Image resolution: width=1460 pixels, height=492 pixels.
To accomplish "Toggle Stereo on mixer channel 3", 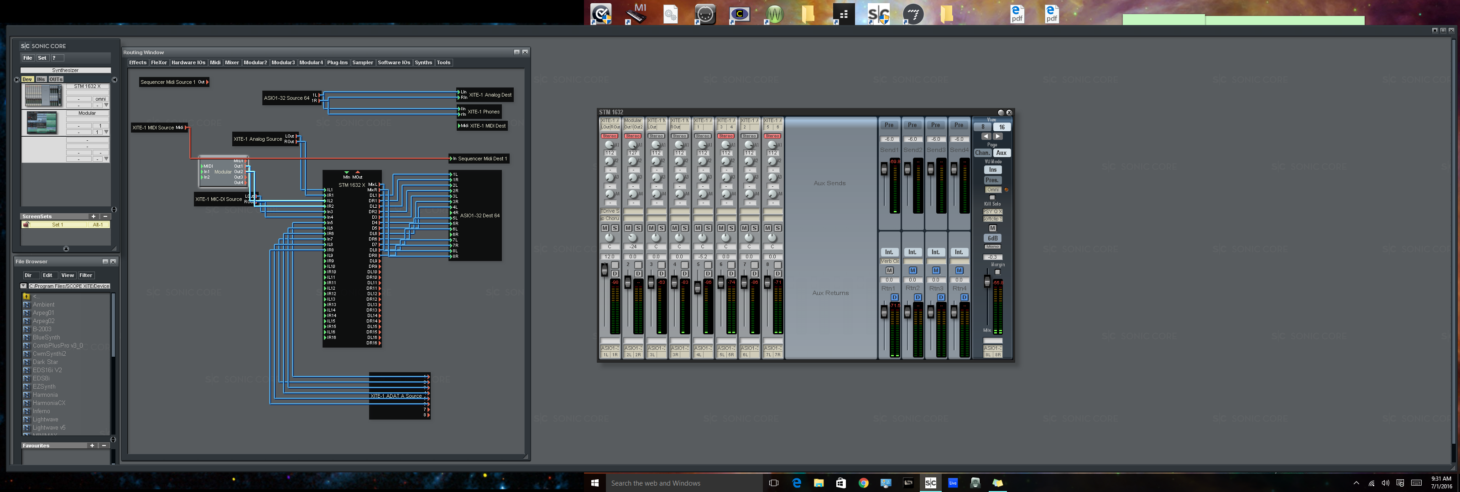I will [x=657, y=136].
